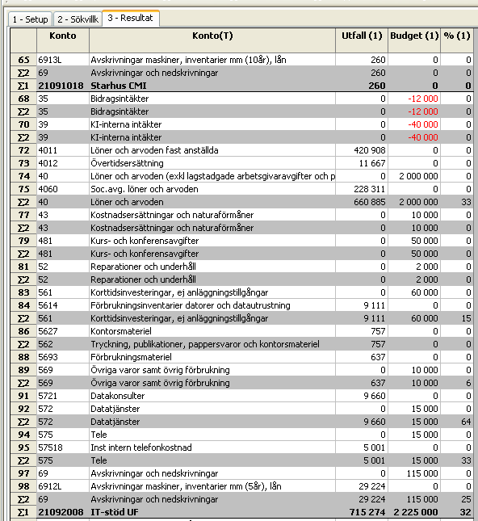Image resolution: width=478 pixels, height=521 pixels.
Task: Click Övertidsersättning row text
Action: point(127,163)
